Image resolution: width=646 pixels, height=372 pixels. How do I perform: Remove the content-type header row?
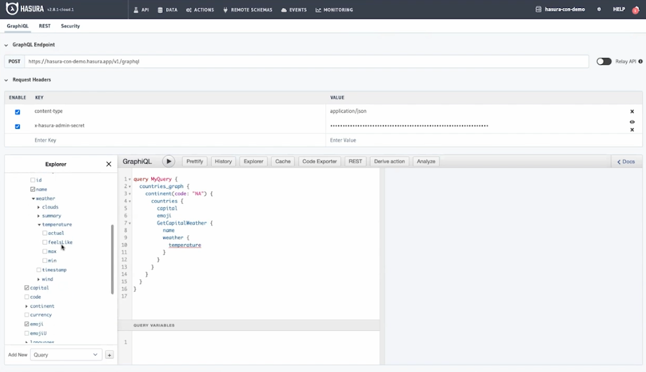632,112
